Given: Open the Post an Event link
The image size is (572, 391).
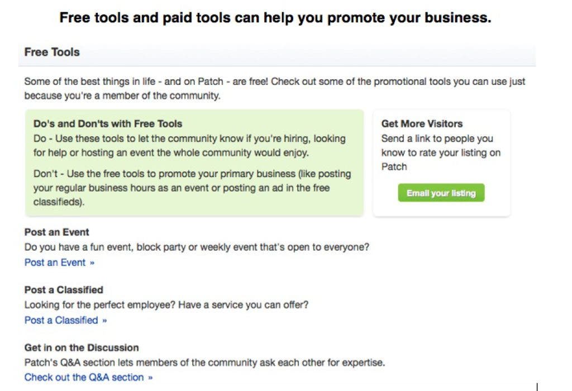Looking at the screenshot, I should 55,263.
